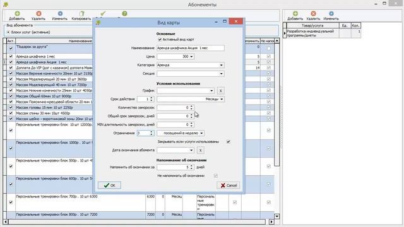404x227 pixels.
Task: Select the Персональные тренировки блок 800р row
Action: 80,214
